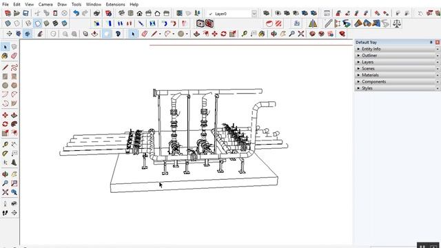Open the Draw menu
The image size is (441, 248).
[x=62, y=4]
